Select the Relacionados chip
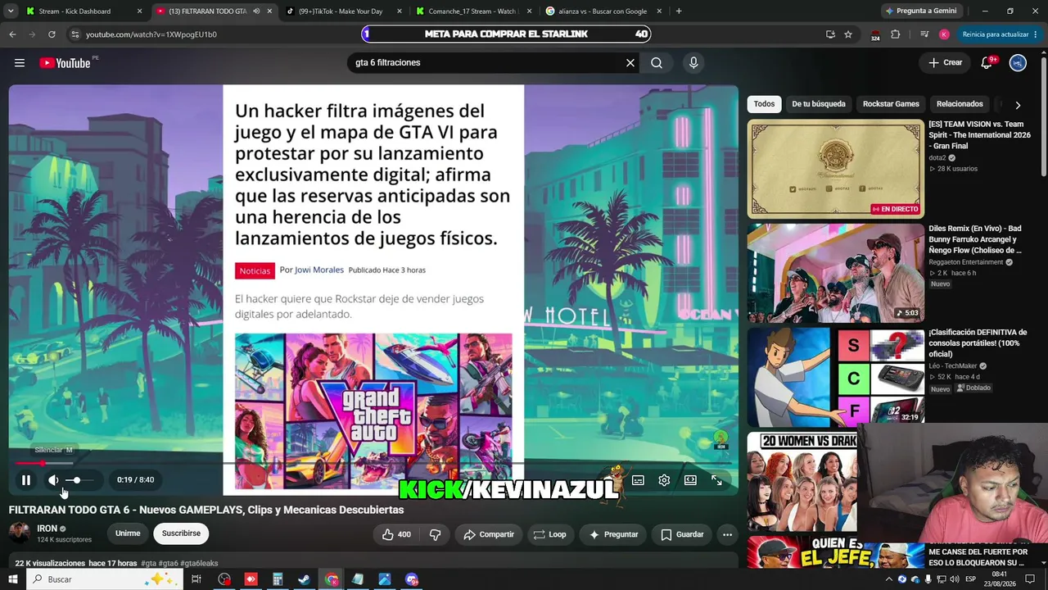Image resolution: width=1048 pixels, height=590 pixels. [960, 104]
